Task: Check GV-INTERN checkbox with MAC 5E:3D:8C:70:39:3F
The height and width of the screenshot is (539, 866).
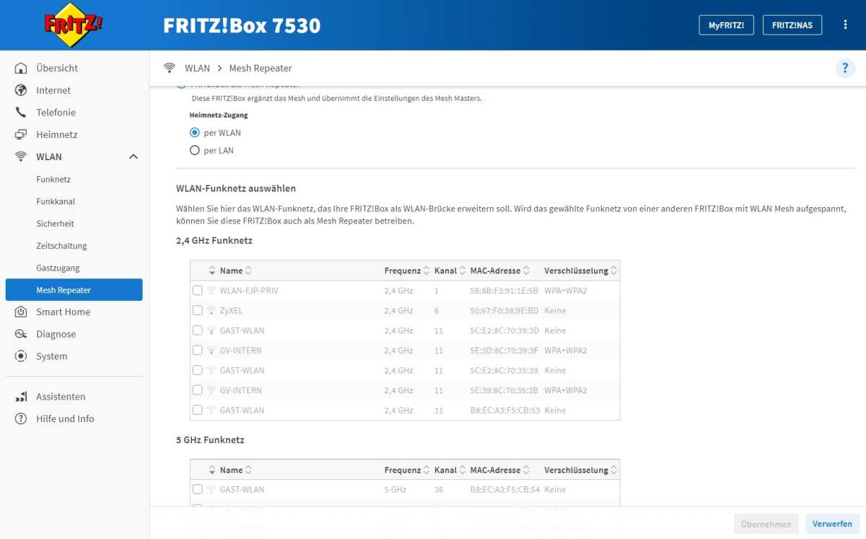Action: tap(198, 350)
